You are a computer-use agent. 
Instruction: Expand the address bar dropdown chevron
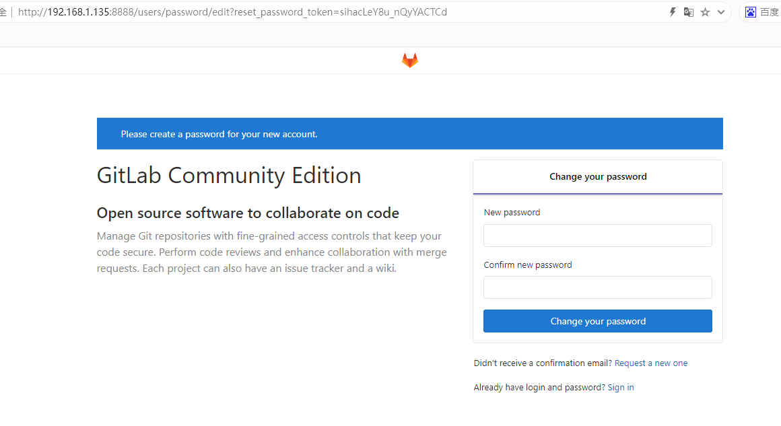point(721,12)
